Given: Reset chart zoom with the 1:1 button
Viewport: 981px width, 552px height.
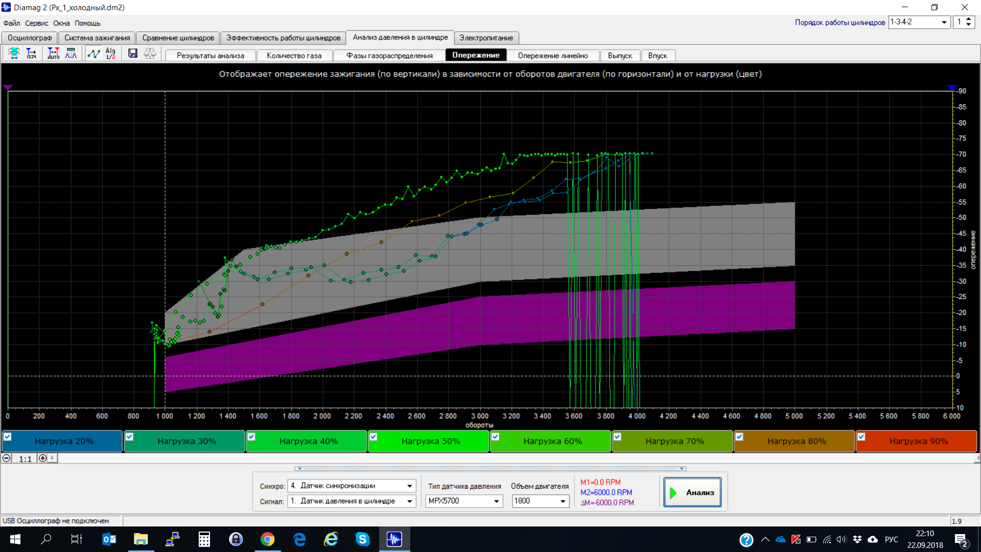Looking at the screenshot, I should 25,458.
